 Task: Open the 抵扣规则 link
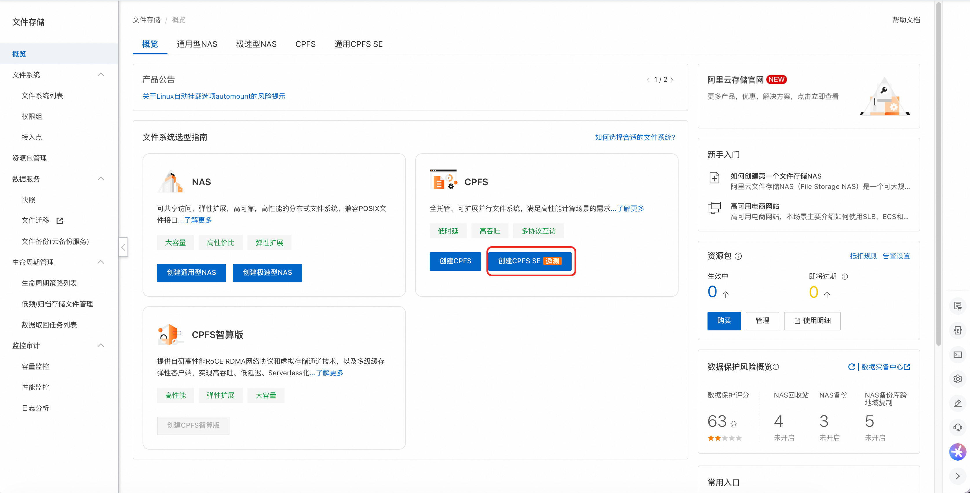tap(864, 256)
